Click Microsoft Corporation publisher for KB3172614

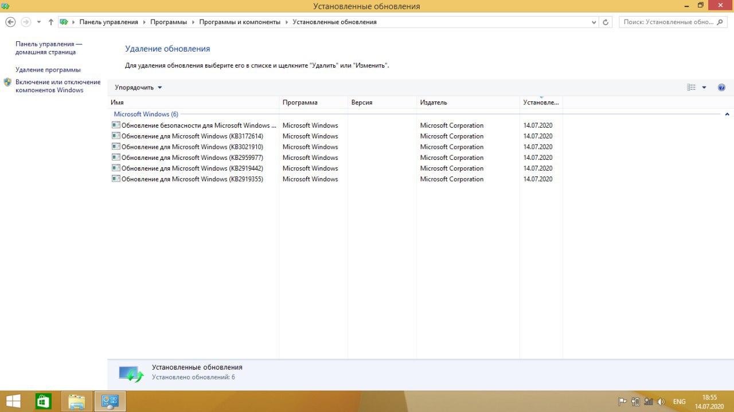(451, 136)
